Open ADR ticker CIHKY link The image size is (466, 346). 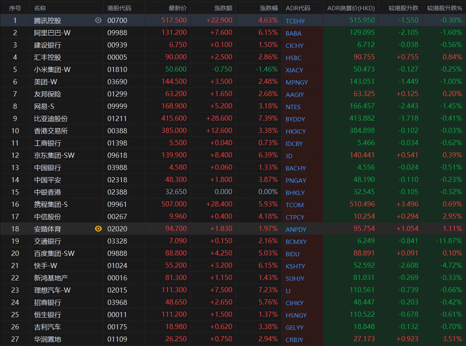(x=294, y=303)
